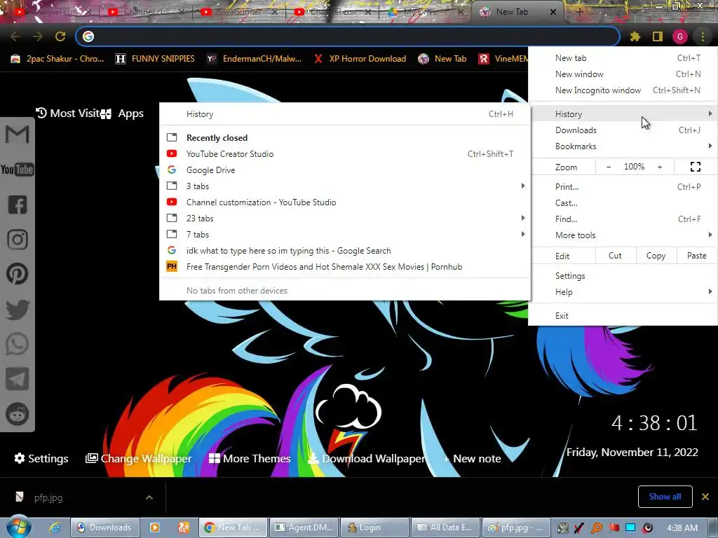Open Reddit from the sidebar icon
The image size is (718, 538).
pos(18,414)
